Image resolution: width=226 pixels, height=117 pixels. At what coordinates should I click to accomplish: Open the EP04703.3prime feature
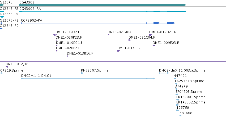click(x=177, y=94)
